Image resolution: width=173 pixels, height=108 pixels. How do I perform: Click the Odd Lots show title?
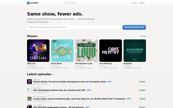pos(31,64)
